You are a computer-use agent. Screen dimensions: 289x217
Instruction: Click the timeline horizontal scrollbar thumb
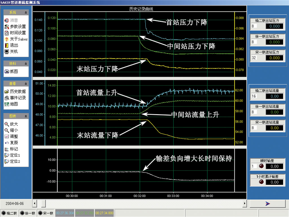pyautogui.click(x=43, y=203)
